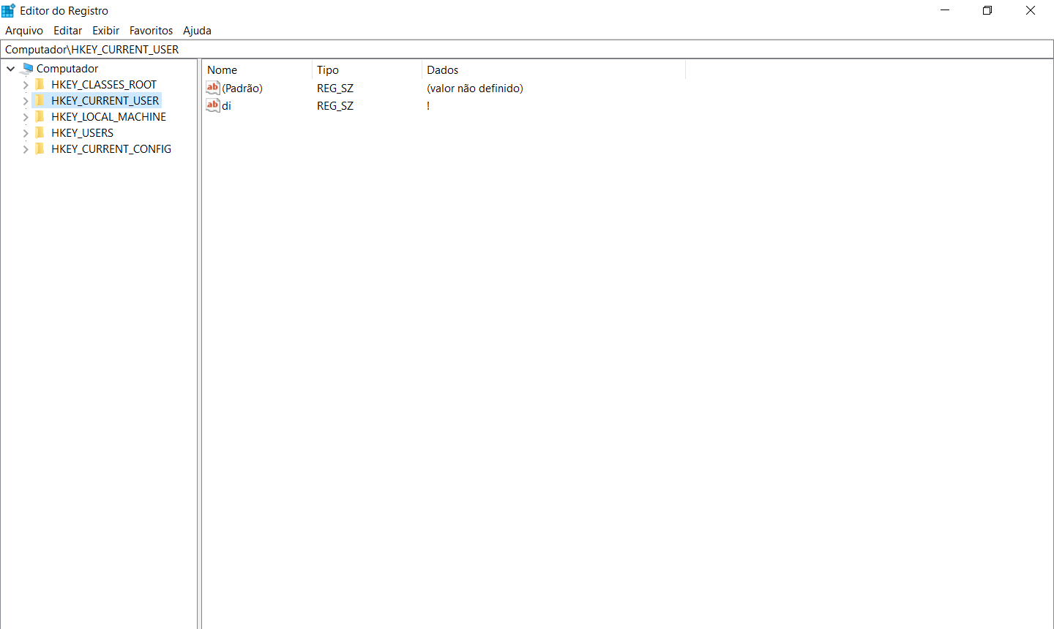Expand the HKEY_CURRENT_USER tree node
The height and width of the screenshot is (629, 1054).
[x=25, y=100]
